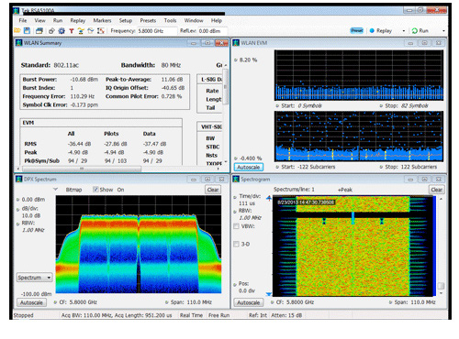459x339 pixels.
Task: Click the settings gear icon in toolbar
Action: click(62, 30)
